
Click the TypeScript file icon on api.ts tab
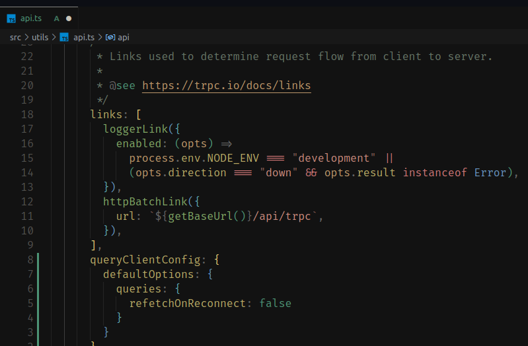pyautogui.click(x=11, y=18)
